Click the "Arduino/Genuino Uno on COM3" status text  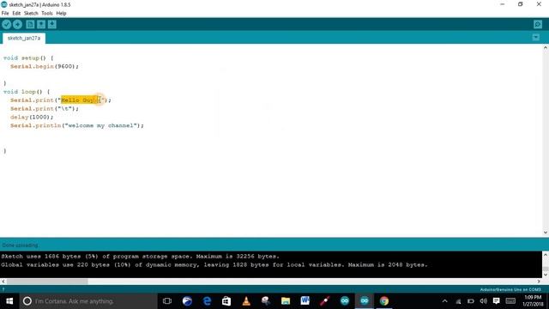(510, 290)
